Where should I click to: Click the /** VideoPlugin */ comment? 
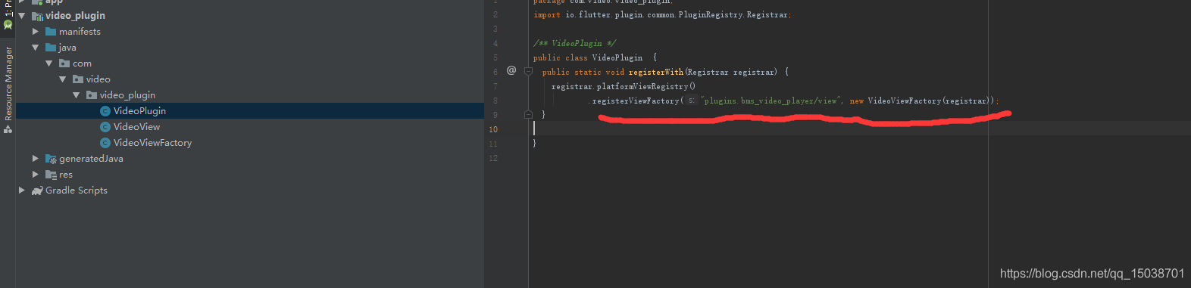pyautogui.click(x=574, y=43)
